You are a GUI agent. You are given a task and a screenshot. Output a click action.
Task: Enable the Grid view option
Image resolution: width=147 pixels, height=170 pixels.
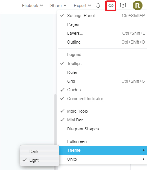pyautogui.click(x=102, y=81)
